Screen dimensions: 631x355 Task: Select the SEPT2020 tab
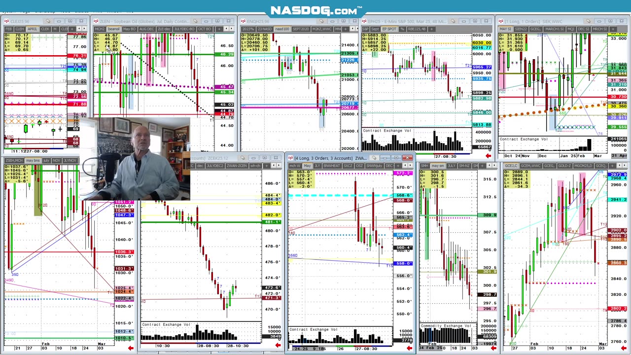[x=301, y=29]
